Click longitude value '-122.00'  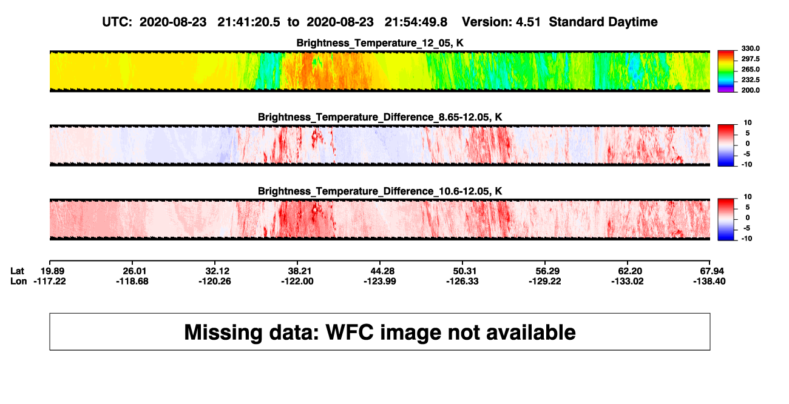click(x=297, y=281)
